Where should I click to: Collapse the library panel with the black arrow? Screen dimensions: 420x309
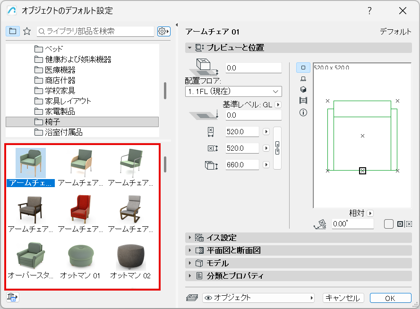177,25
